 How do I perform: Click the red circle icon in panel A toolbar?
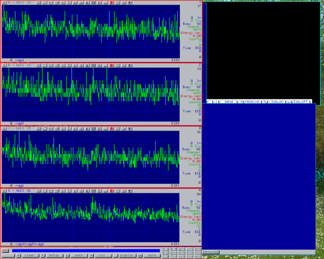tap(112, 3)
